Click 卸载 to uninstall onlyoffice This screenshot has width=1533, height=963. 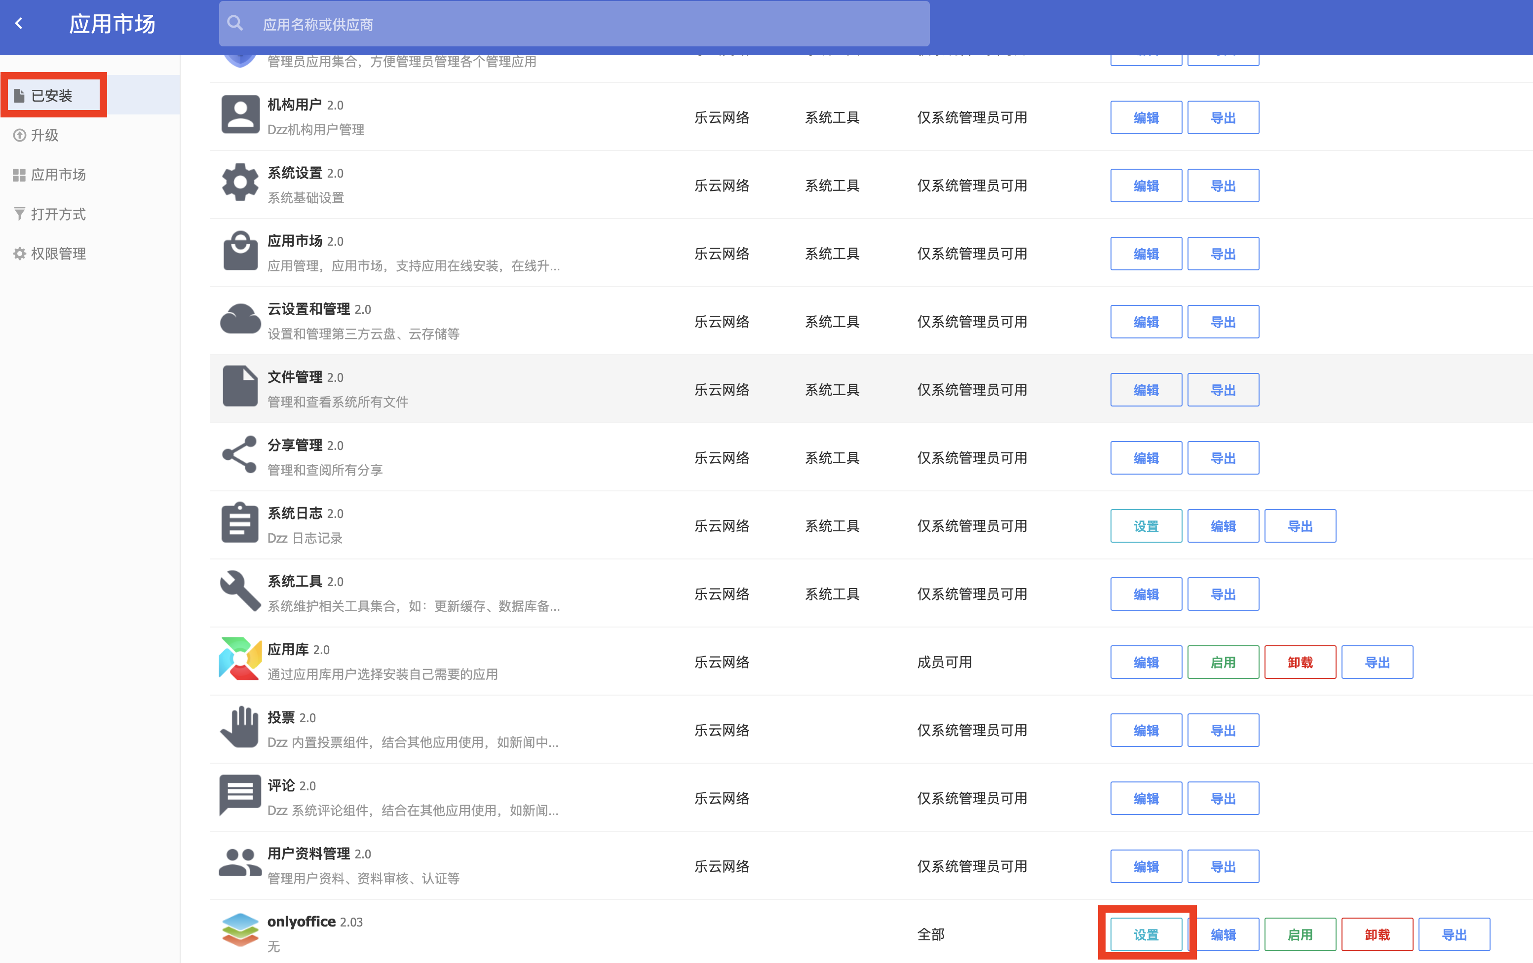pyautogui.click(x=1377, y=934)
